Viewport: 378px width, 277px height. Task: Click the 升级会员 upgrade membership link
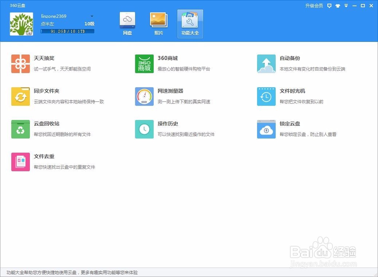coord(314,6)
